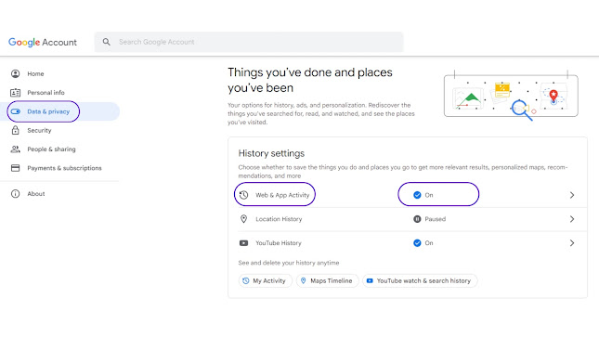Click the Google Account logo
The width and height of the screenshot is (599, 337).
point(43,42)
